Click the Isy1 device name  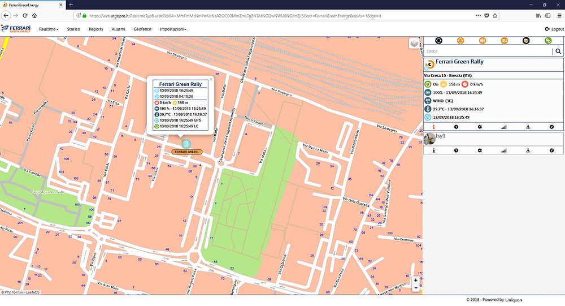click(440, 136)
